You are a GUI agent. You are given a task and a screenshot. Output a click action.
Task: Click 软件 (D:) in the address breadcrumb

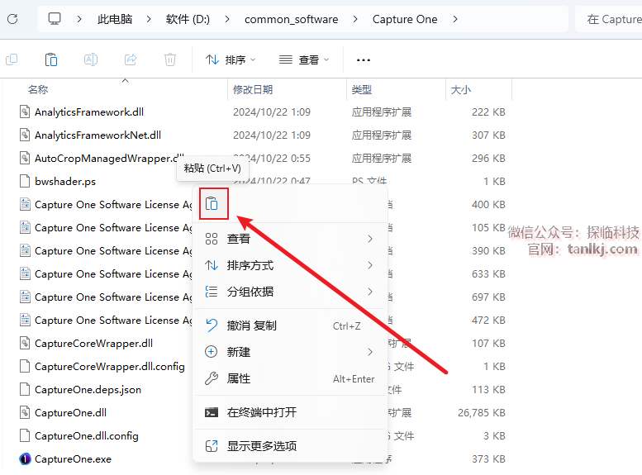pyautogui.click(x=188, y=19)
